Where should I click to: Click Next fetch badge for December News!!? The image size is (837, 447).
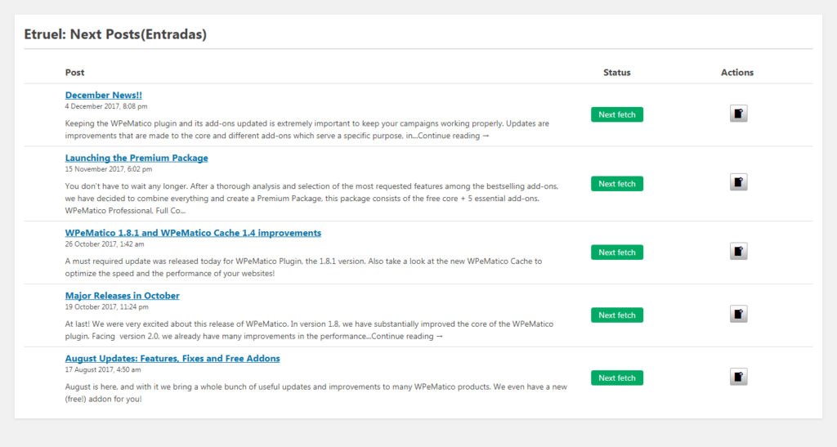coord(617,114)
